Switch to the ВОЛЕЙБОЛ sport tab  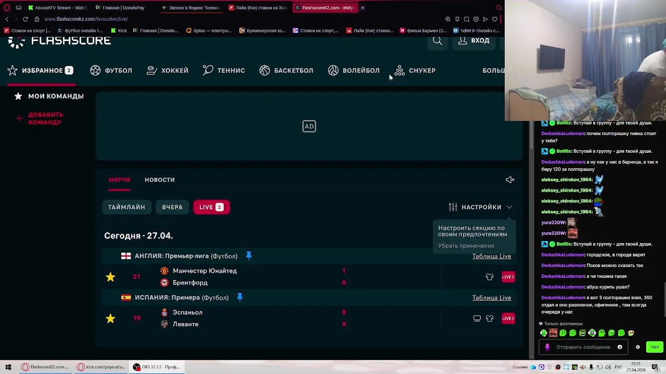pyautogui.click(x=354, y=71)
